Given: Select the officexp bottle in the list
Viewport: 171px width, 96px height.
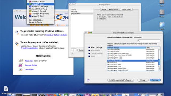Looking at the screenshot, I should point(82,11).
